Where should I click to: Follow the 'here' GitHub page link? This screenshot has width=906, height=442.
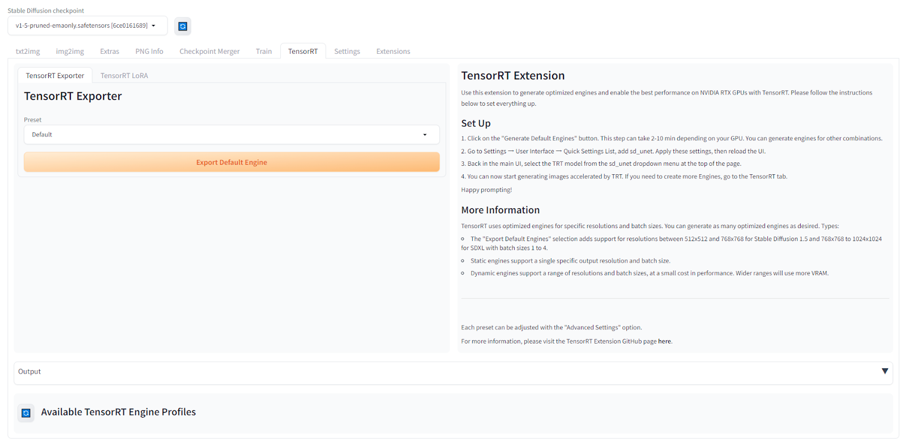tap(664, 341)
